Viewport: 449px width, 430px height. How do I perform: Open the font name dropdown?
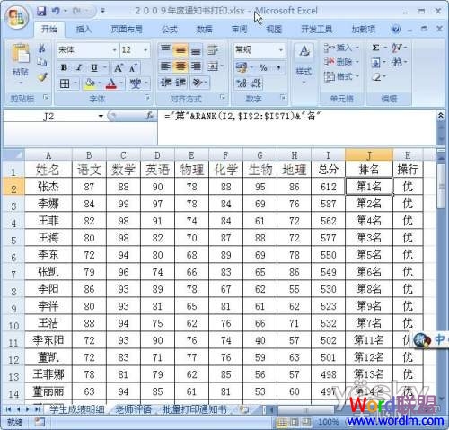point(114,50)
